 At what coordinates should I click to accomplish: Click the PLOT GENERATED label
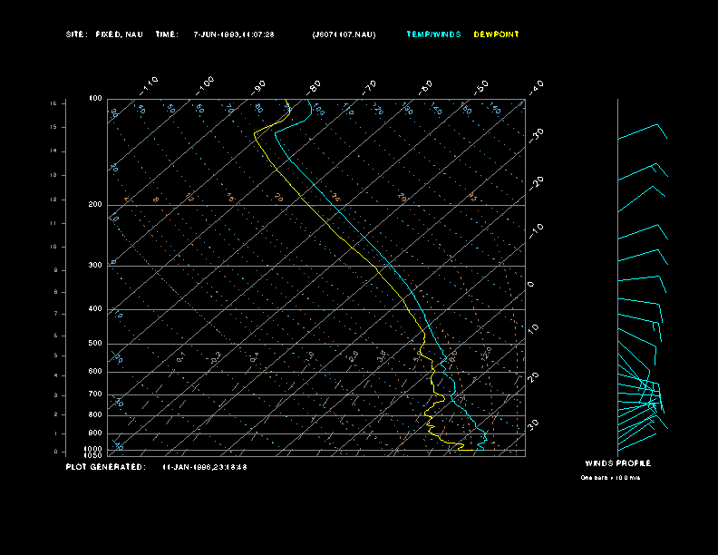(x=105, y=467)
